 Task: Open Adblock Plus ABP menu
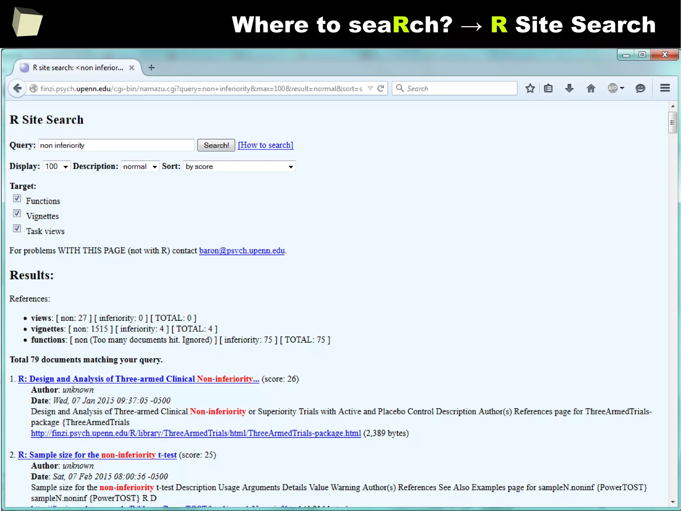tap(616, 88)
